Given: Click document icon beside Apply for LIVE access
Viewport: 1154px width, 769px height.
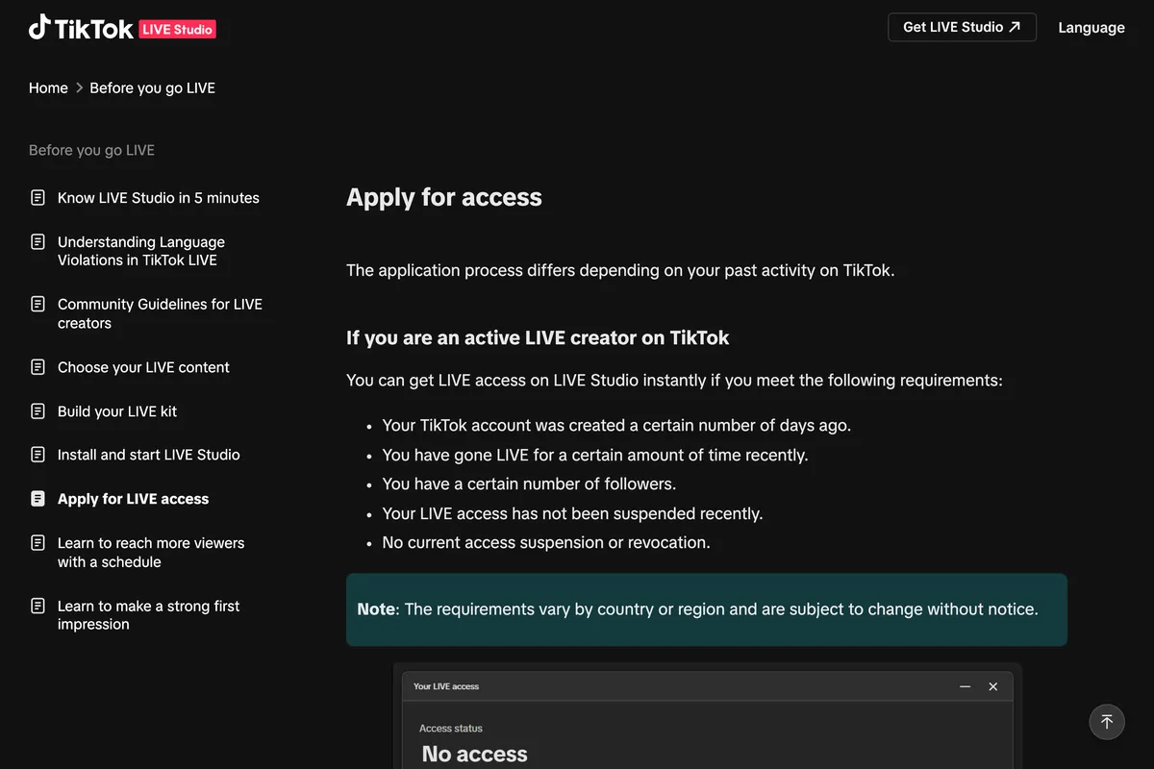Looking at the screenshot, I should [38, 499].
